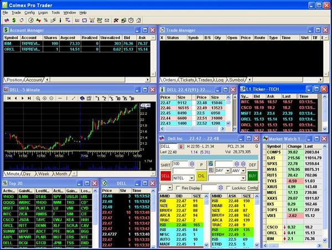
Task: Open the DAY time-in-force dropdown
Action: [228, 171]
